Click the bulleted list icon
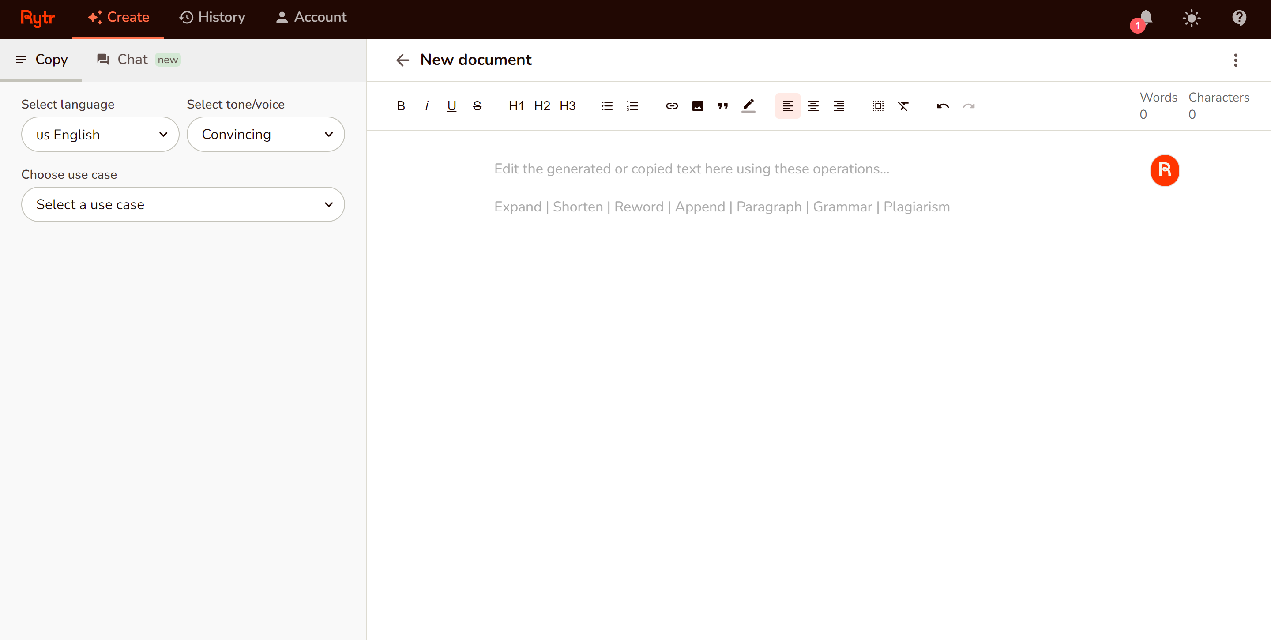Viewport: 1271px width, 640px height. pyautogui.click(x=607, y=106)
